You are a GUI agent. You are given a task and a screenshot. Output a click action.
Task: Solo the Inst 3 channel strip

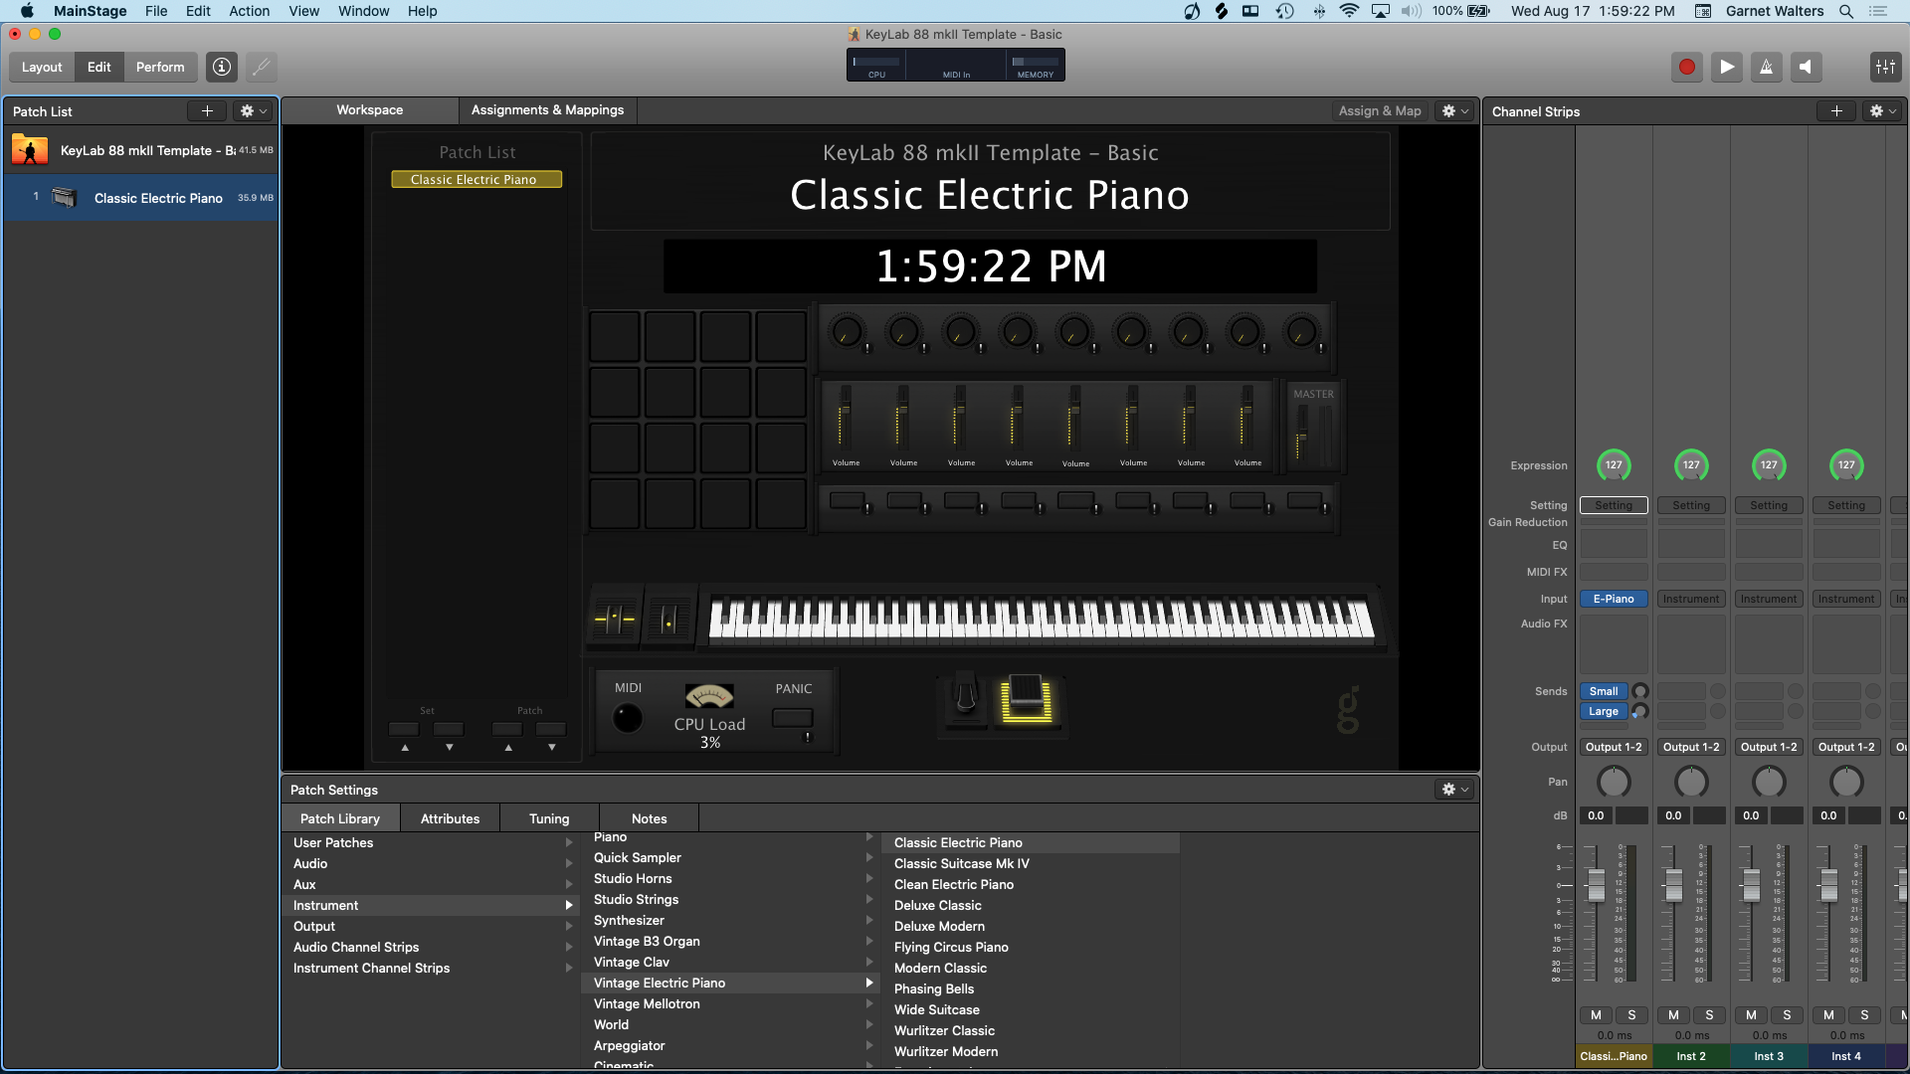point(1787,1015)
